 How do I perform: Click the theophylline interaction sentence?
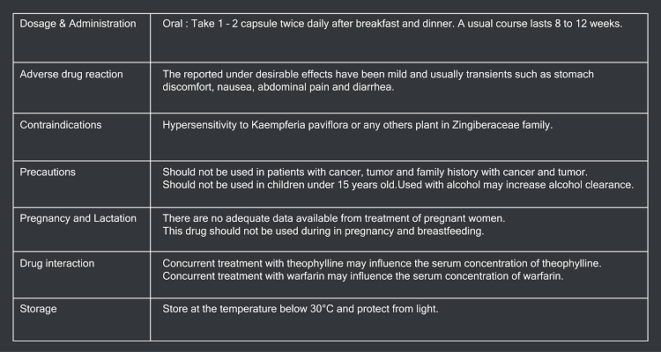(x=382, y=264)
